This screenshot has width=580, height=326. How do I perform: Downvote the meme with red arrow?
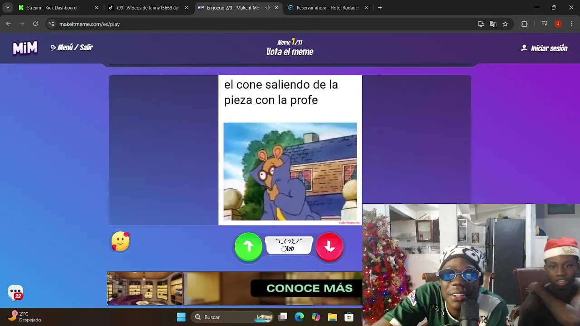point(329,246)
